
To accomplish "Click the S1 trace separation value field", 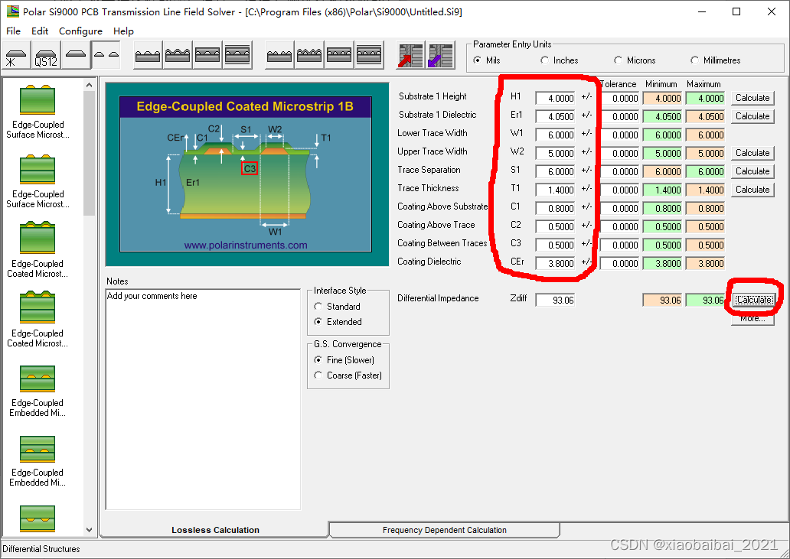I will [555, 171].
